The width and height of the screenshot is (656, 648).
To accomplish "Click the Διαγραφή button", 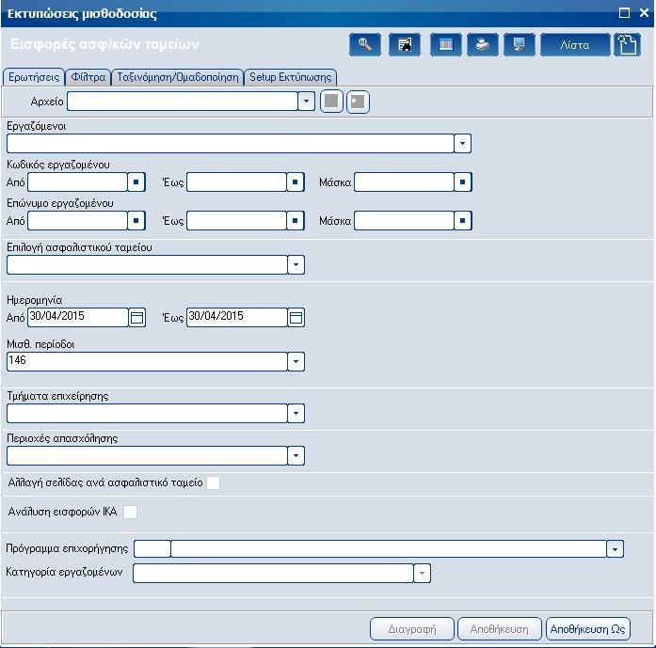I will [412, 629].
